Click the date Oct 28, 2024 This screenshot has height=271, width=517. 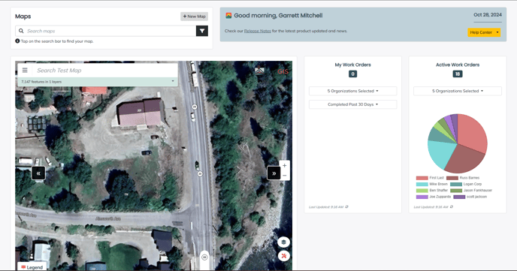(488, 15)
